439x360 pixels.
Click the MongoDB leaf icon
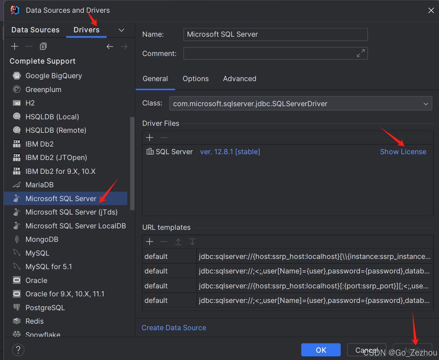coord(17,239)
